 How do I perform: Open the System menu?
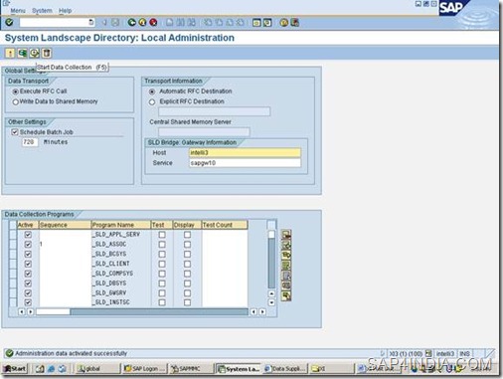(42, 11)
